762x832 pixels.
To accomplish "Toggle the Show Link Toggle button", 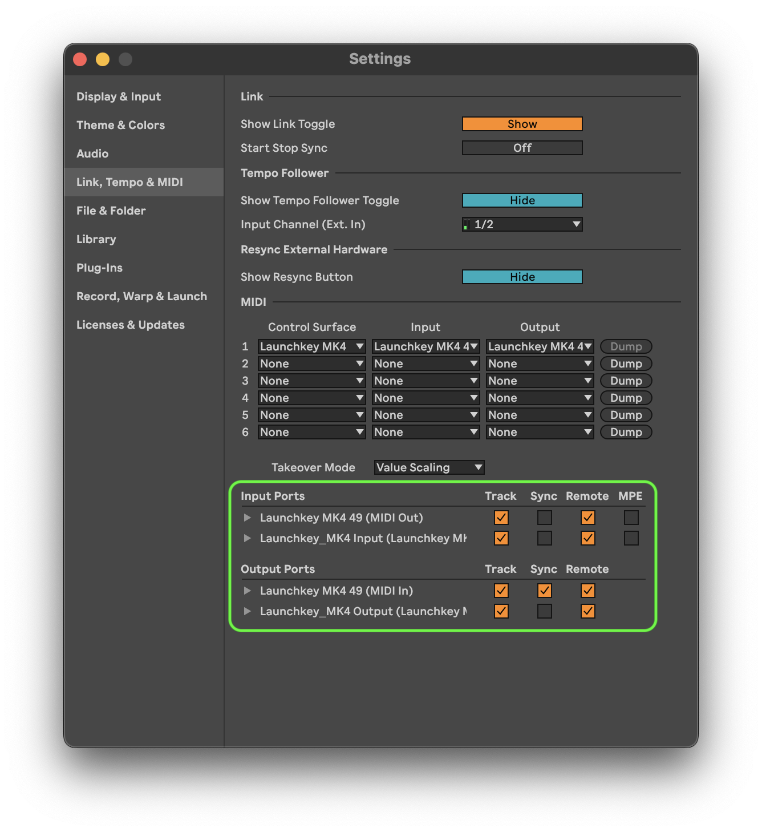I will 522,124.
